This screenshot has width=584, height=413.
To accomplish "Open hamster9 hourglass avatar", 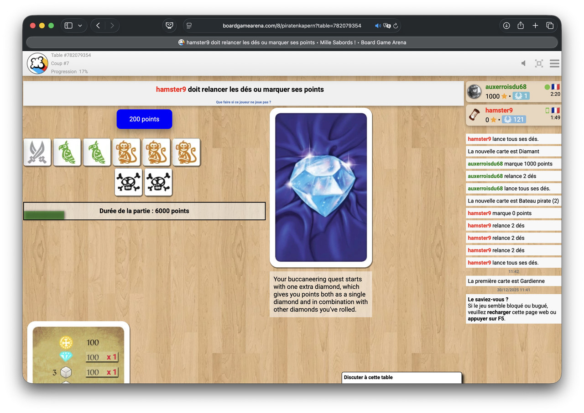I will [474, 115].
